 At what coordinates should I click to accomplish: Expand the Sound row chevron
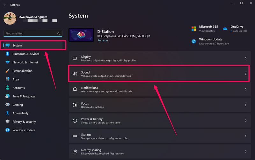245,74
